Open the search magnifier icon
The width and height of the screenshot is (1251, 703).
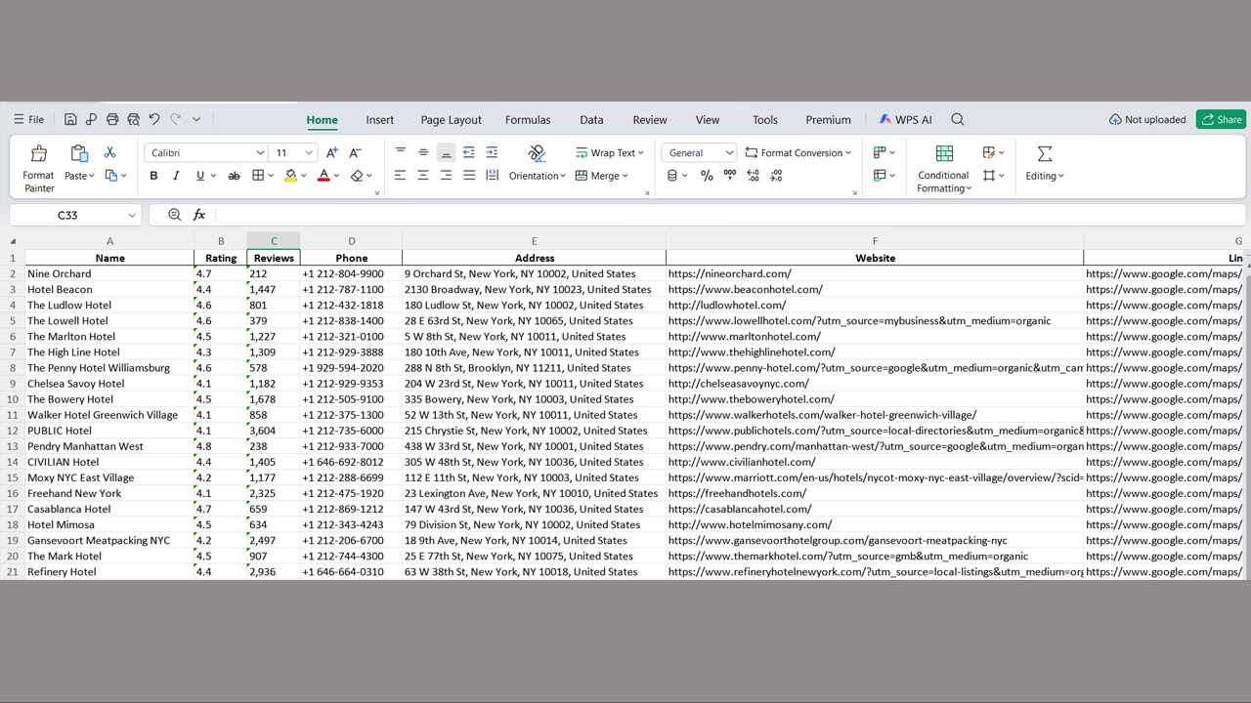(x=958, y=119)
